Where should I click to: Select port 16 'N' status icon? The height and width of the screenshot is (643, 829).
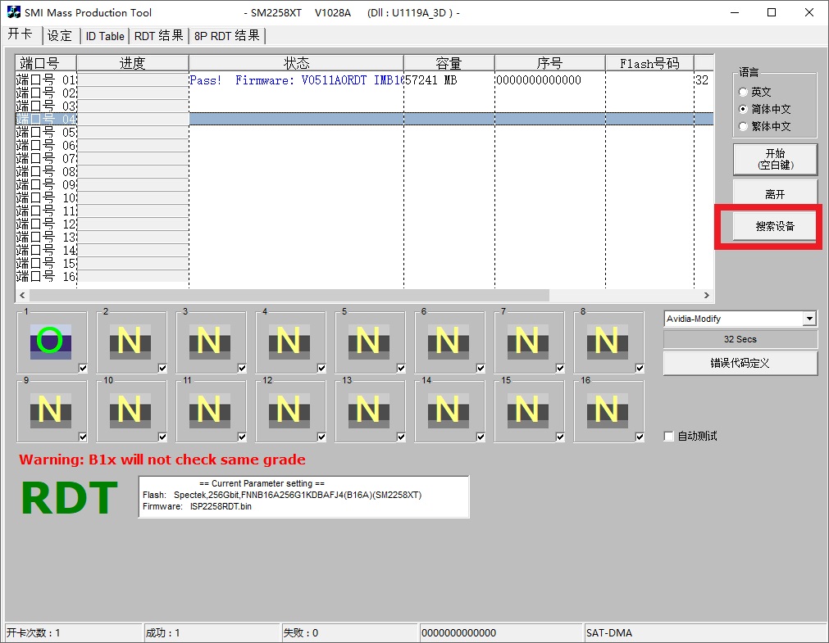(607, 410)
